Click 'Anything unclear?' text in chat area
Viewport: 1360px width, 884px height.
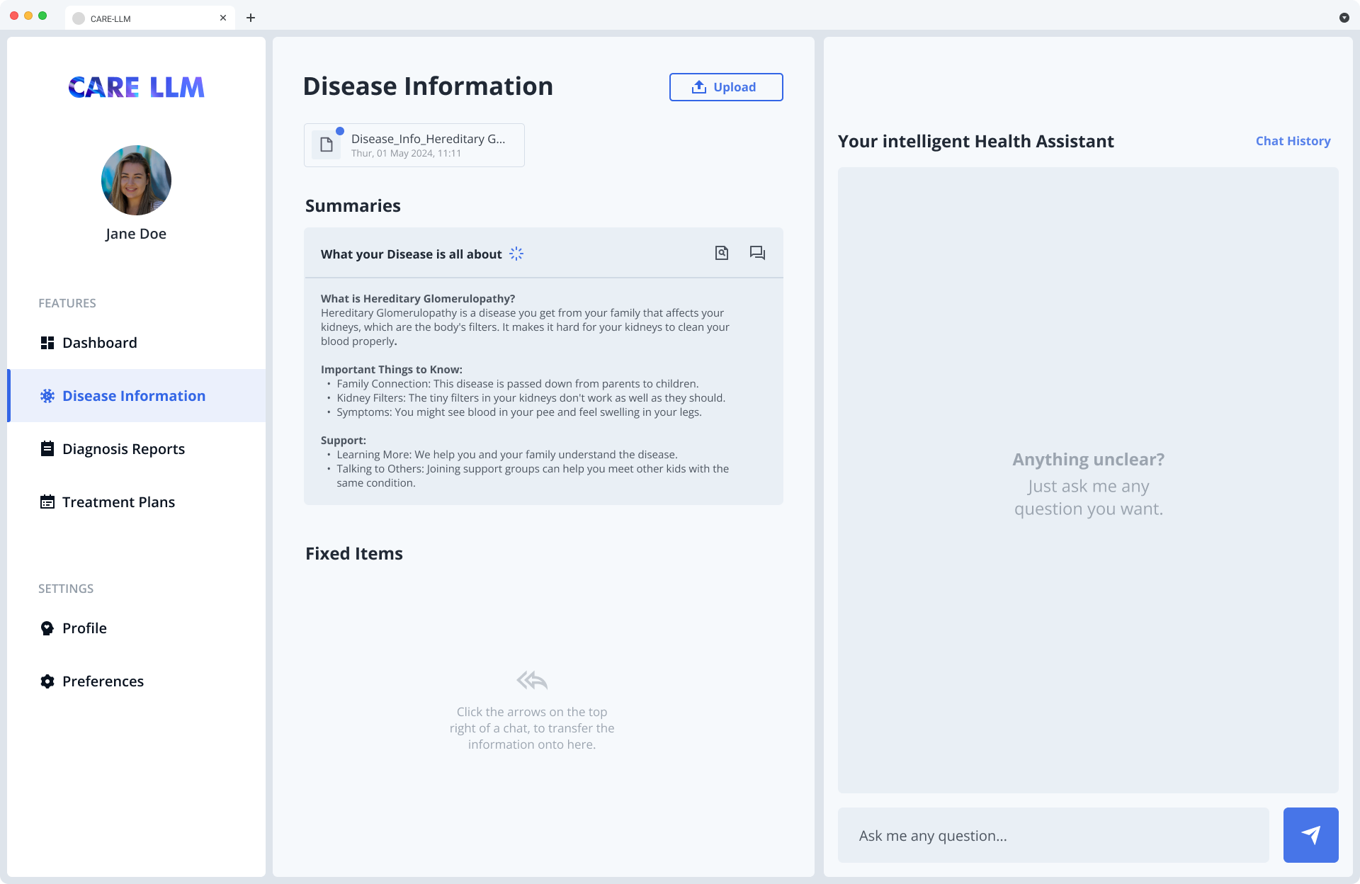pos(1088,460)
